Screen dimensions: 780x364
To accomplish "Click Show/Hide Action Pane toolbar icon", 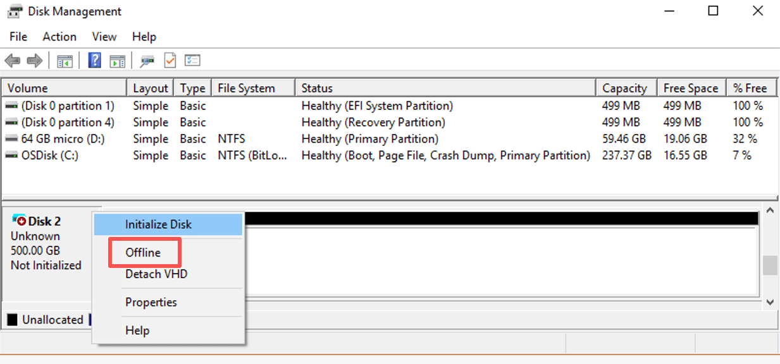I will click(117, 61).
